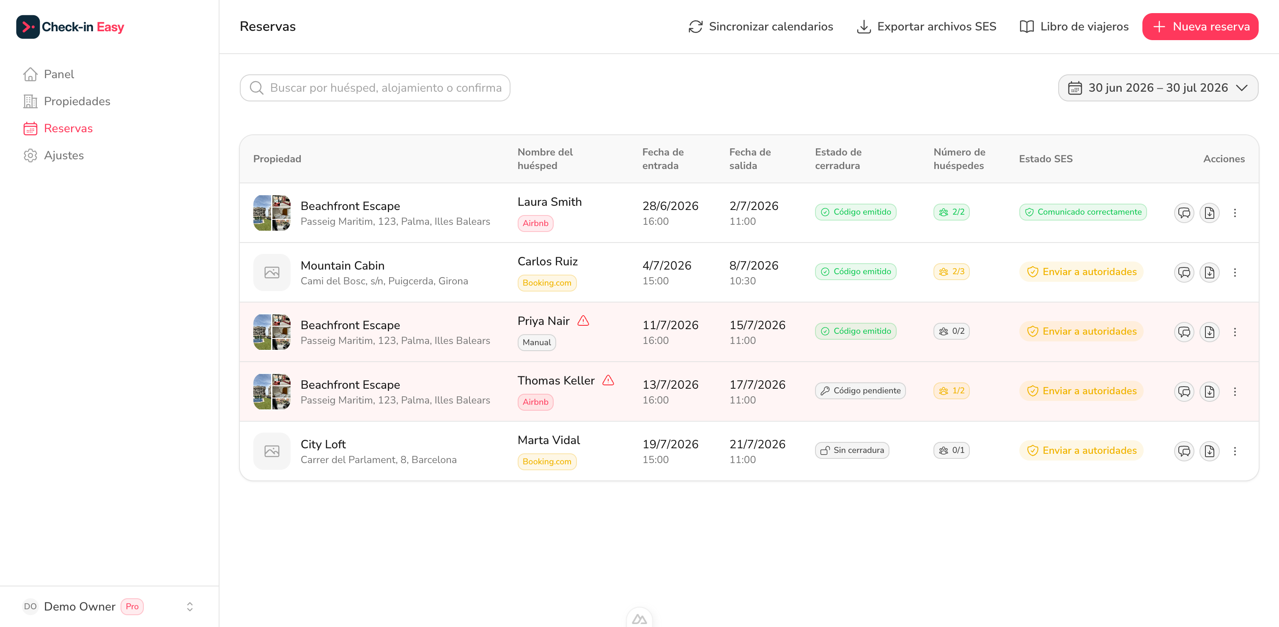Open more actions menu for Thomas Keller row
This screenshot has height=627, width=1279.
pyautogui.click(x=1235, y=391)
